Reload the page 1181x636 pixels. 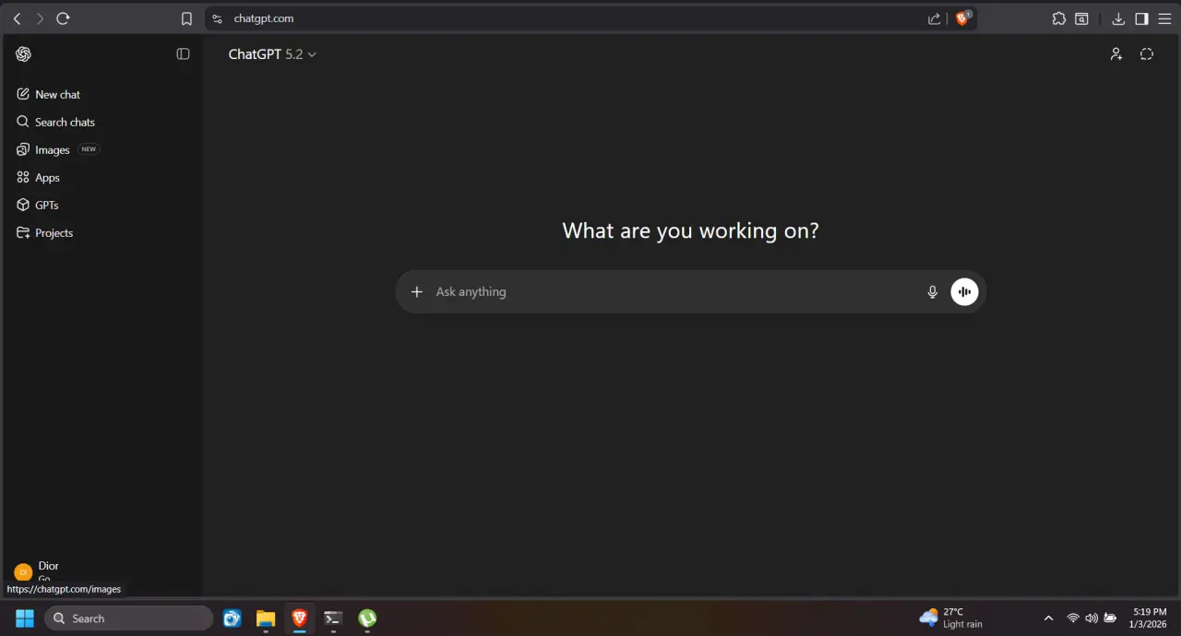(63, 18)
